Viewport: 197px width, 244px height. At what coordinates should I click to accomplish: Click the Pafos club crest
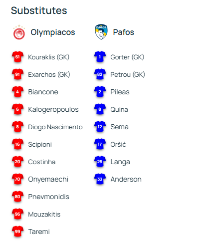coord(101,32)
